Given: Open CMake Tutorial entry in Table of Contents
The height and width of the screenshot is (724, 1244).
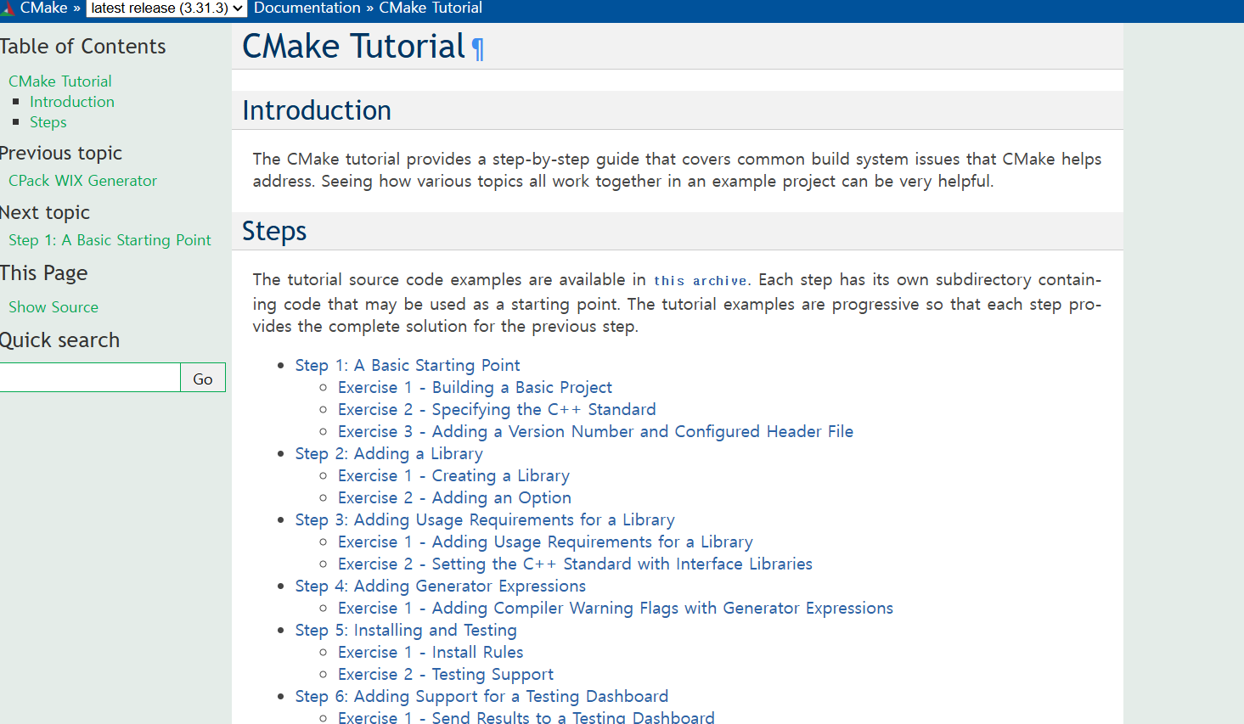Looking at the screenshot, I should click(x=60, y=81).
